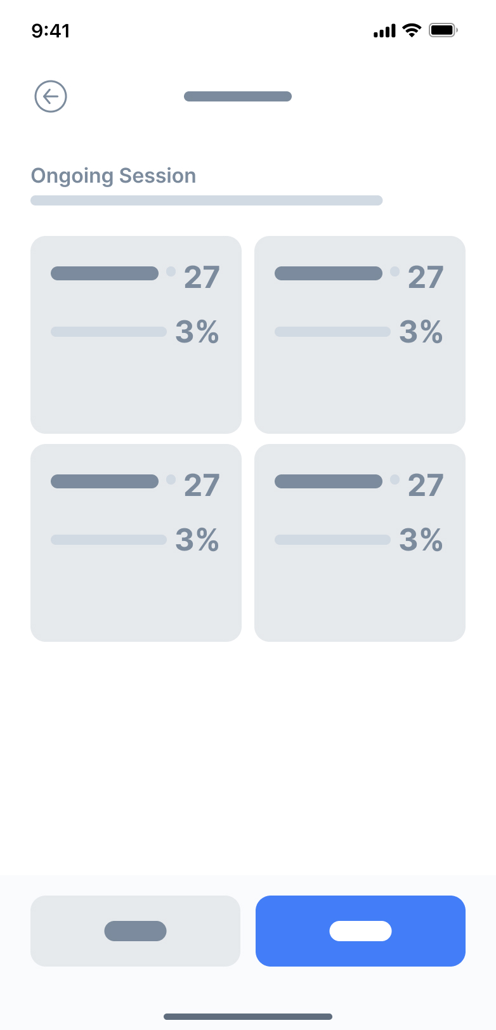Viewport: 496px width, 1030px height.
Task: Click the small dot in top-left card
Action: coord(171,271)
